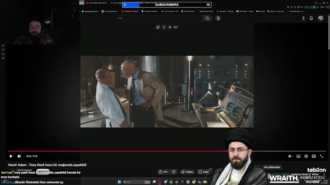The image size is (330, 185).
Task: Open YouTube notifications bell
Action: tap(311, 18)
